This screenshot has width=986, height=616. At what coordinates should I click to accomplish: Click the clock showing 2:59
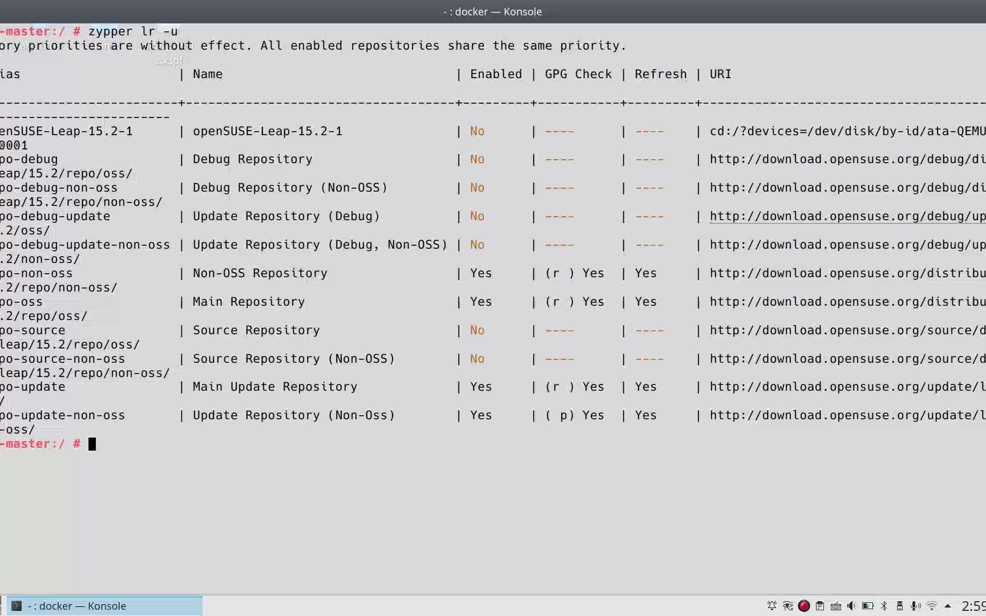(973, 606)
